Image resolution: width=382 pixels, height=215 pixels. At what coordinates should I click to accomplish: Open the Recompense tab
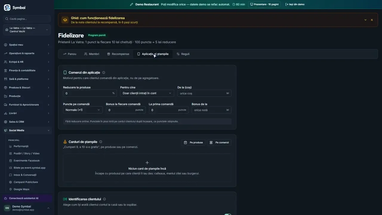(118, 54)
